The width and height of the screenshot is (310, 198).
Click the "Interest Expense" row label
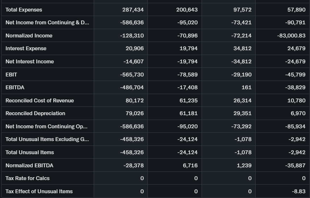pos(26,48)
